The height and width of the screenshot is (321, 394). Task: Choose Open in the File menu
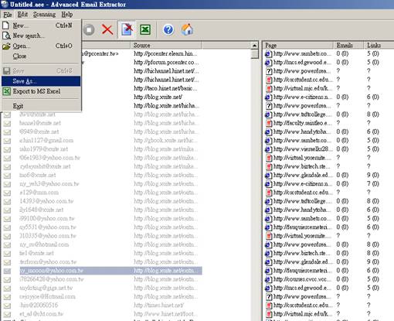point(41,46)
